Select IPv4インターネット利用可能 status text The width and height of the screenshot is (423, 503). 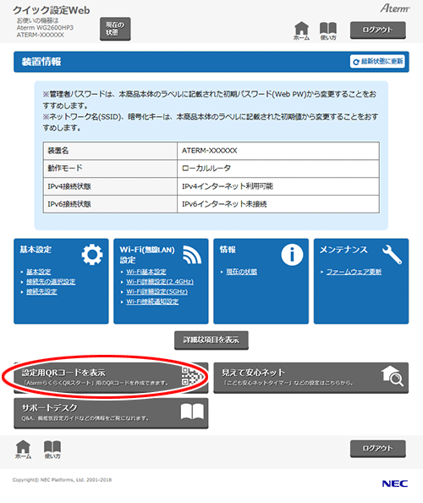click(228, 186)
